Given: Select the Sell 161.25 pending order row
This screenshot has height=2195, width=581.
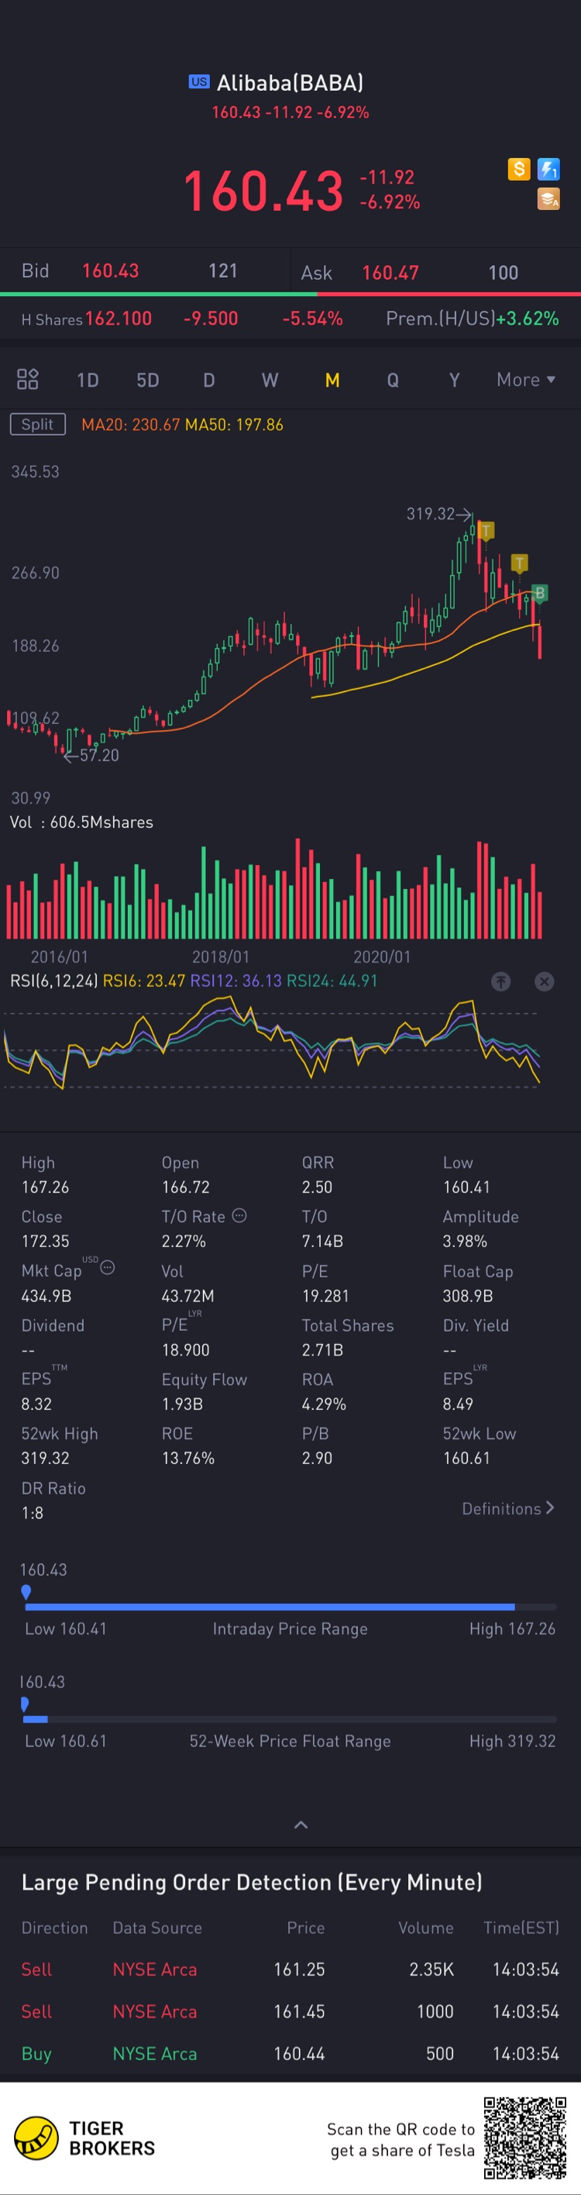Looking at the screenshot, I should point(290,1969).
